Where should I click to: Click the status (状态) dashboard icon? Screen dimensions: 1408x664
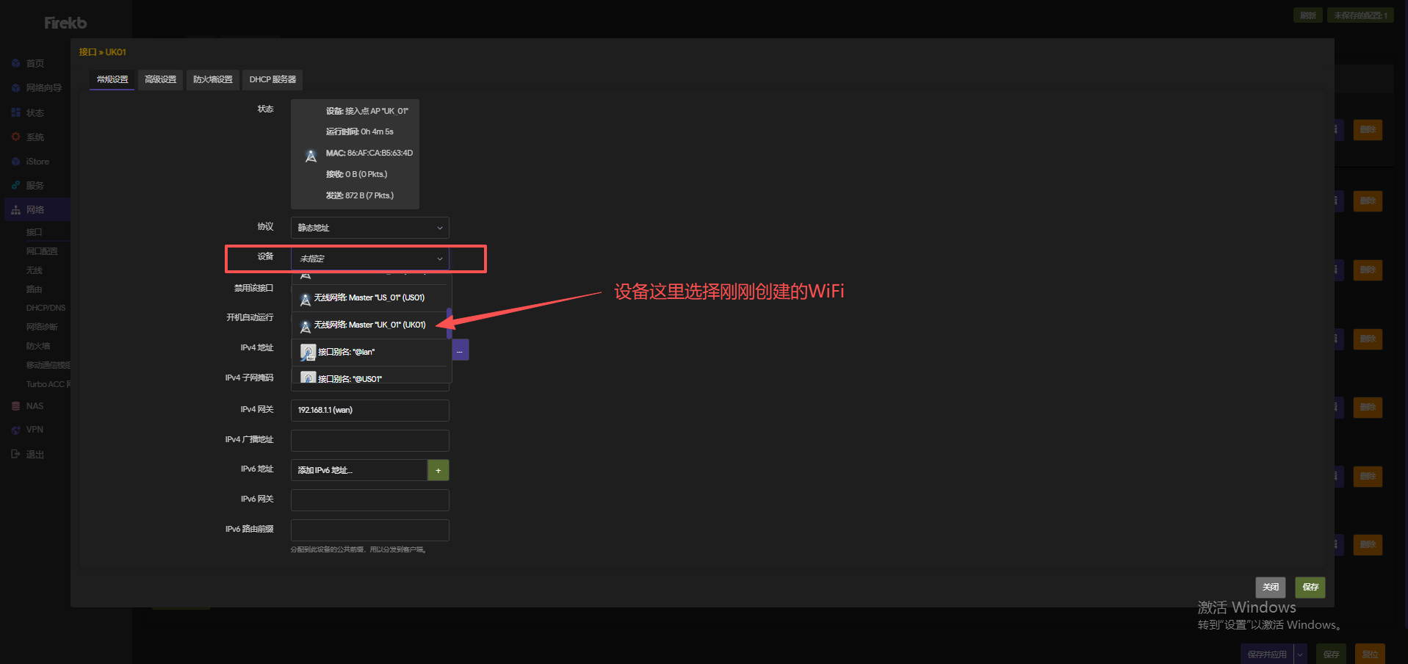coord(15,113)
